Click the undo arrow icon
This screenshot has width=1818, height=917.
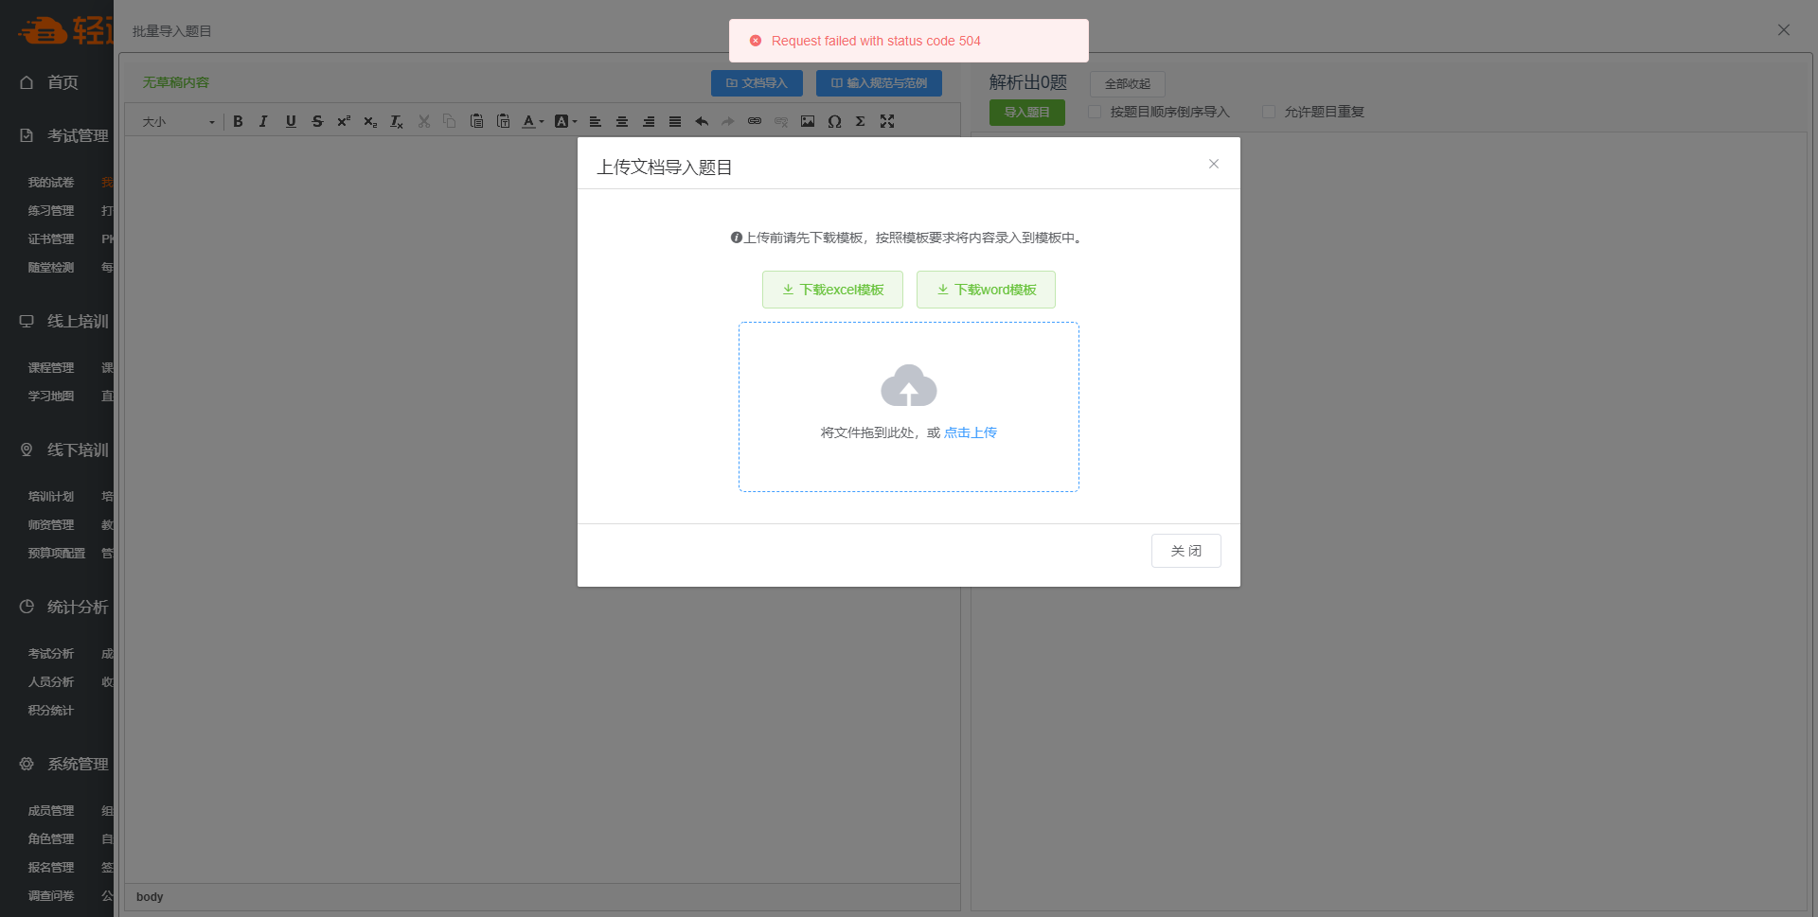(x=702, y=121)
